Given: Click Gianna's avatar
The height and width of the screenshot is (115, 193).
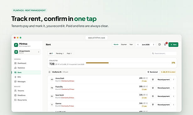Looking at the screenshot, I should 52,105.
